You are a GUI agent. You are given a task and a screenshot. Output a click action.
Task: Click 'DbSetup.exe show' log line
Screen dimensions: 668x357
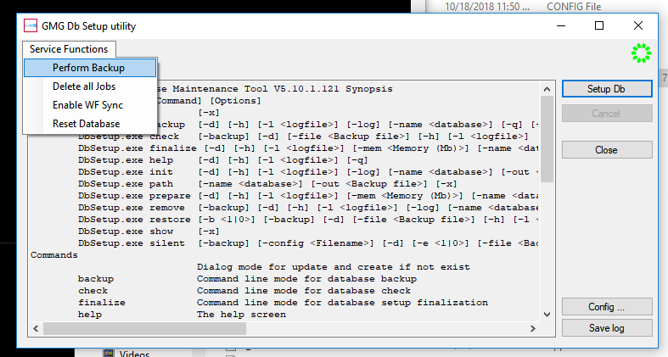coord(149,231)
